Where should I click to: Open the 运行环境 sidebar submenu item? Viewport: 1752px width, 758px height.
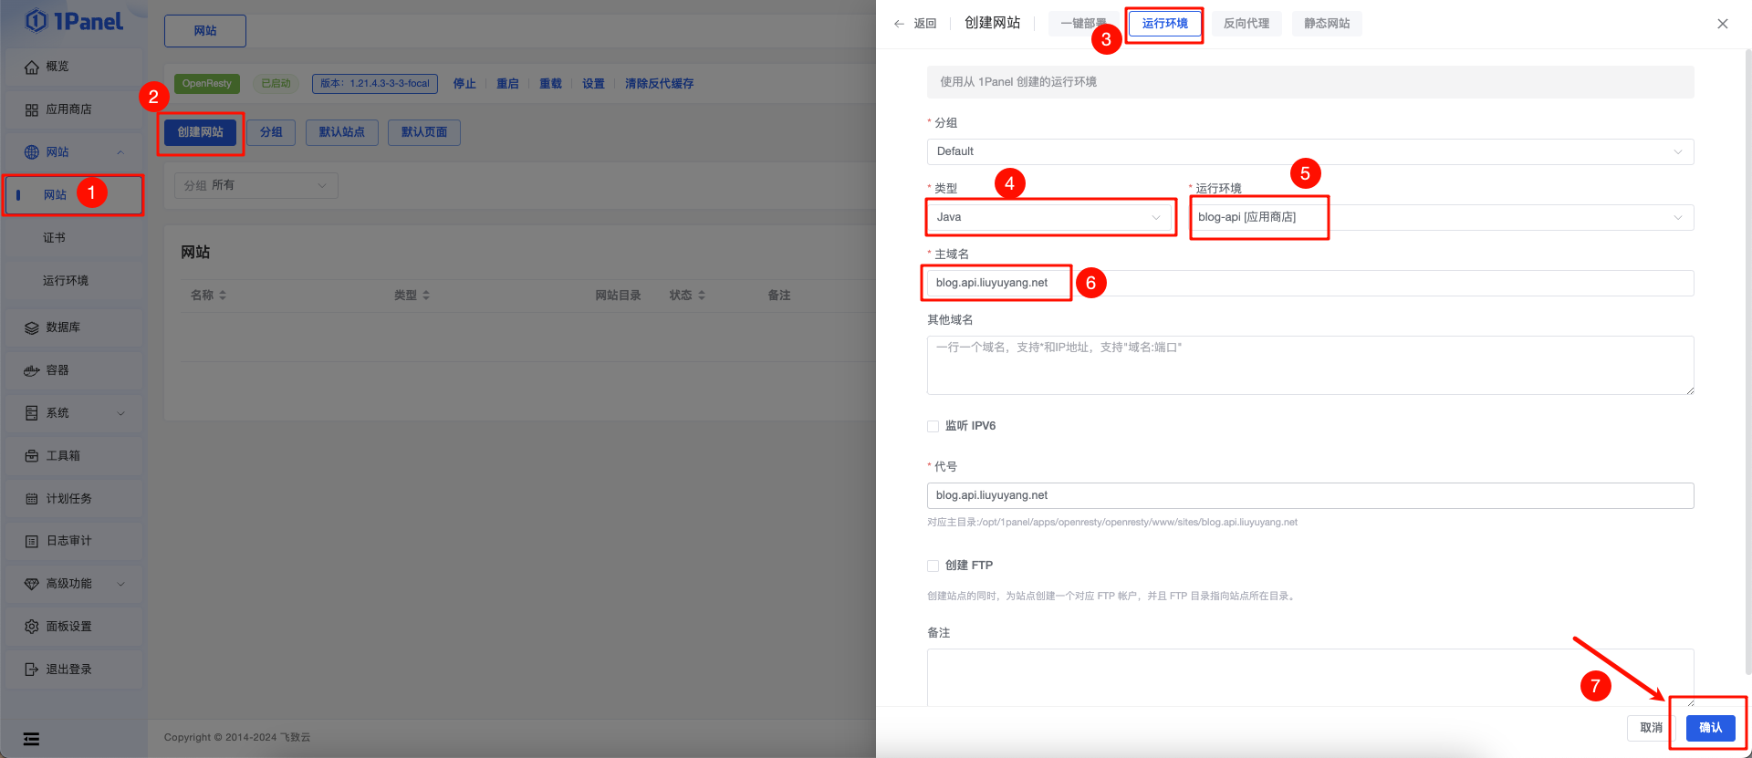[x=73, y=281]
